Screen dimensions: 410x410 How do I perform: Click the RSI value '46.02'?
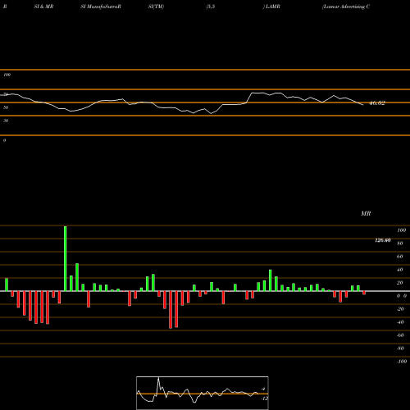tap(377, 103)
